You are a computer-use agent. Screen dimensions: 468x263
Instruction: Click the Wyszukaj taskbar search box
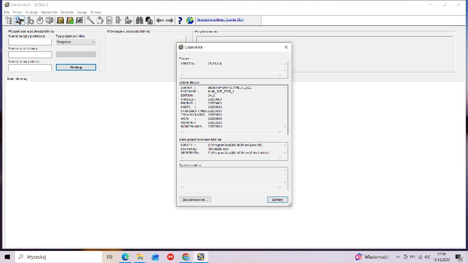[x=58, y=257]
